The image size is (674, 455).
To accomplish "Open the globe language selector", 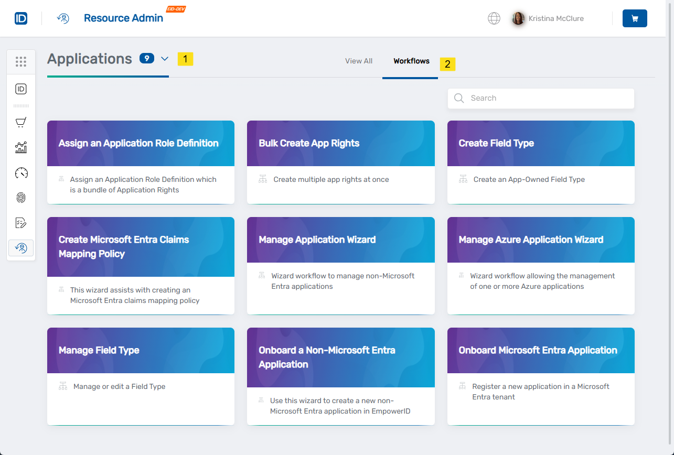I will tap(494, 18).
